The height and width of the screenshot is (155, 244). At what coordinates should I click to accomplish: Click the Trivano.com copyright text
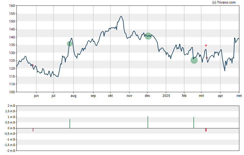click(x=224, y=2)
